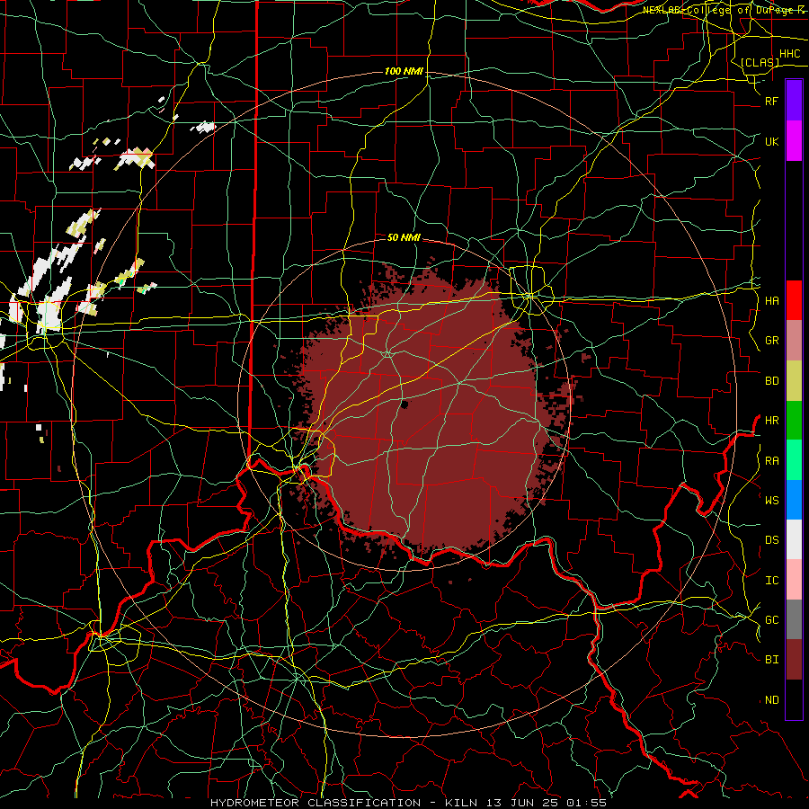The height and width of the screenshot is (809, 809).
Task: Click the light pink IC legend swatch
Action: point(794,580)
